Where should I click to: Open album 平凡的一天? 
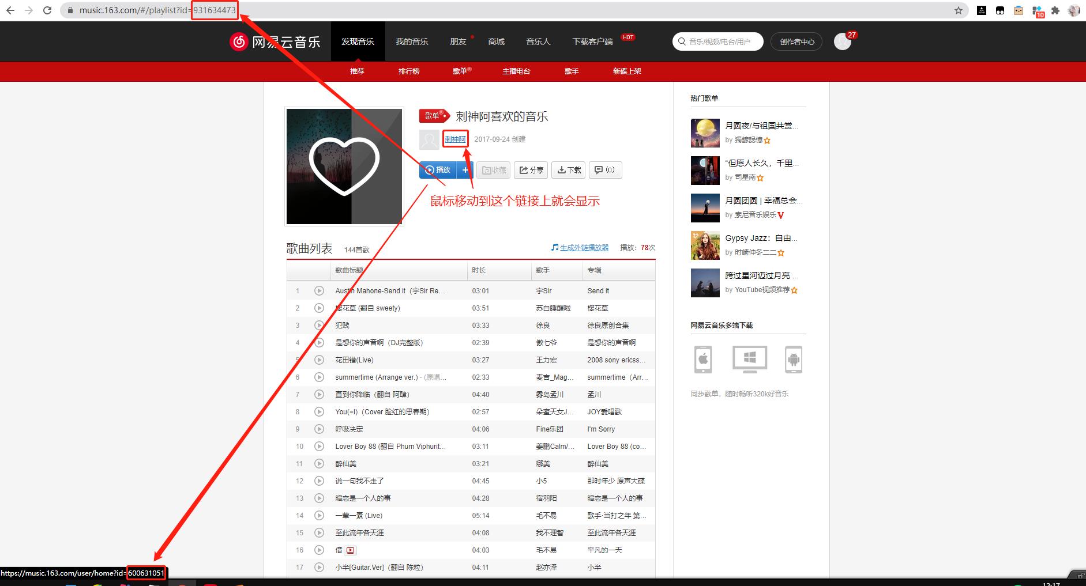pyautogui.click(x=604, y=550)
